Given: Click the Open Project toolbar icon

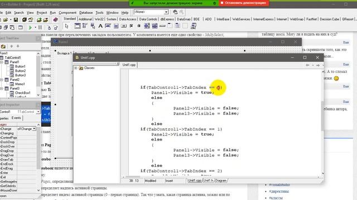Looking at the screenshot, I should 31,20.
